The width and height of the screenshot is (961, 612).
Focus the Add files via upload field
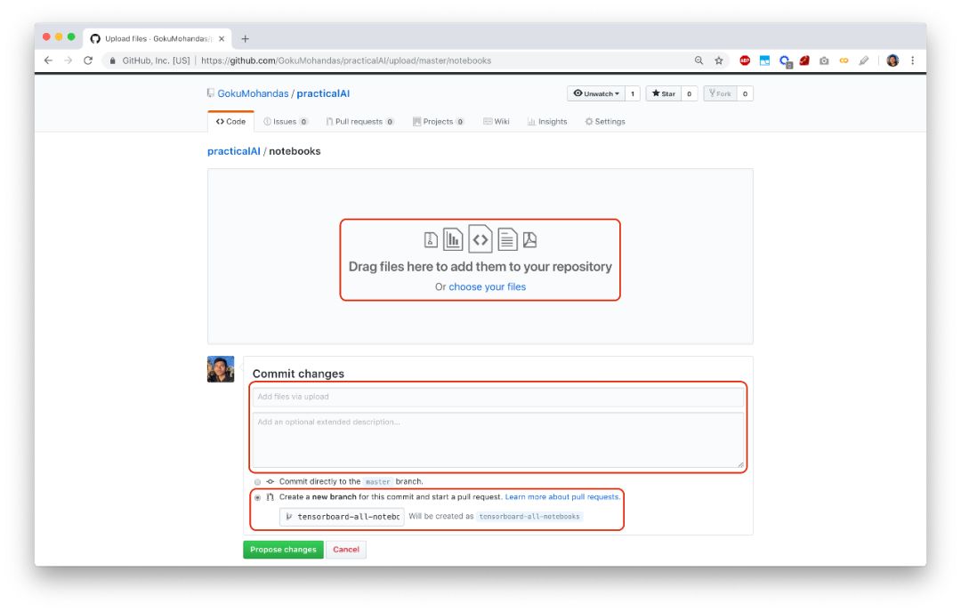498,397
